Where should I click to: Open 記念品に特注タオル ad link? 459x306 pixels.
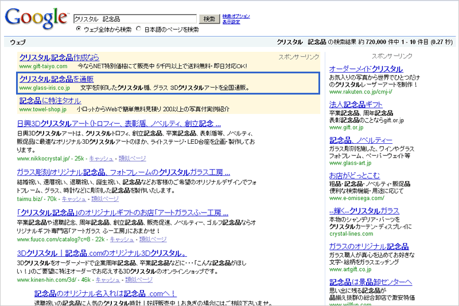(50, 100)
